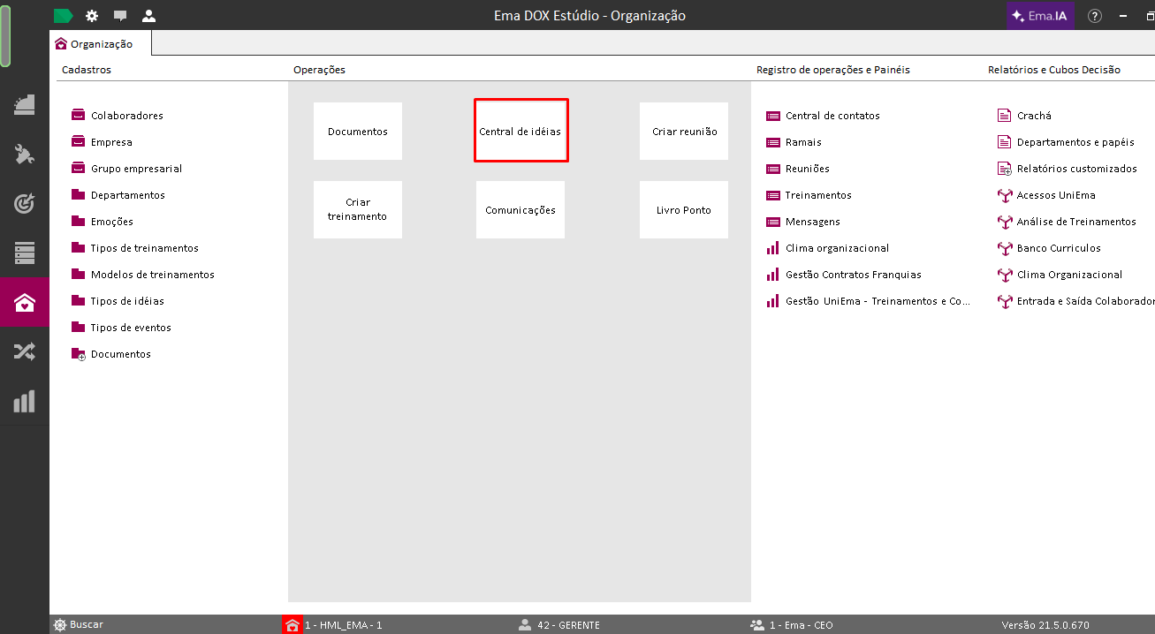Open the Clima organizacional panel link
The width and height of the screenshot is (1155, 634).
[837, 248]
